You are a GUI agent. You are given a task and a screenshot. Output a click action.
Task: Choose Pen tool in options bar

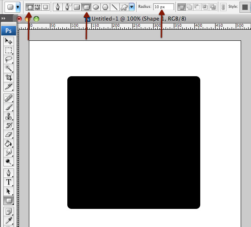tap(58, 7)
